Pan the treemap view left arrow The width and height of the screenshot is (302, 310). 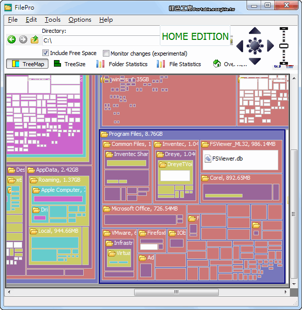pos(240,46)
